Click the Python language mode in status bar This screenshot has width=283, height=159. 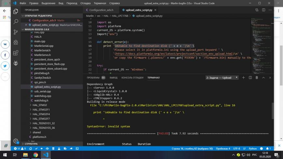pyautogui.click(x=253, y=149)
